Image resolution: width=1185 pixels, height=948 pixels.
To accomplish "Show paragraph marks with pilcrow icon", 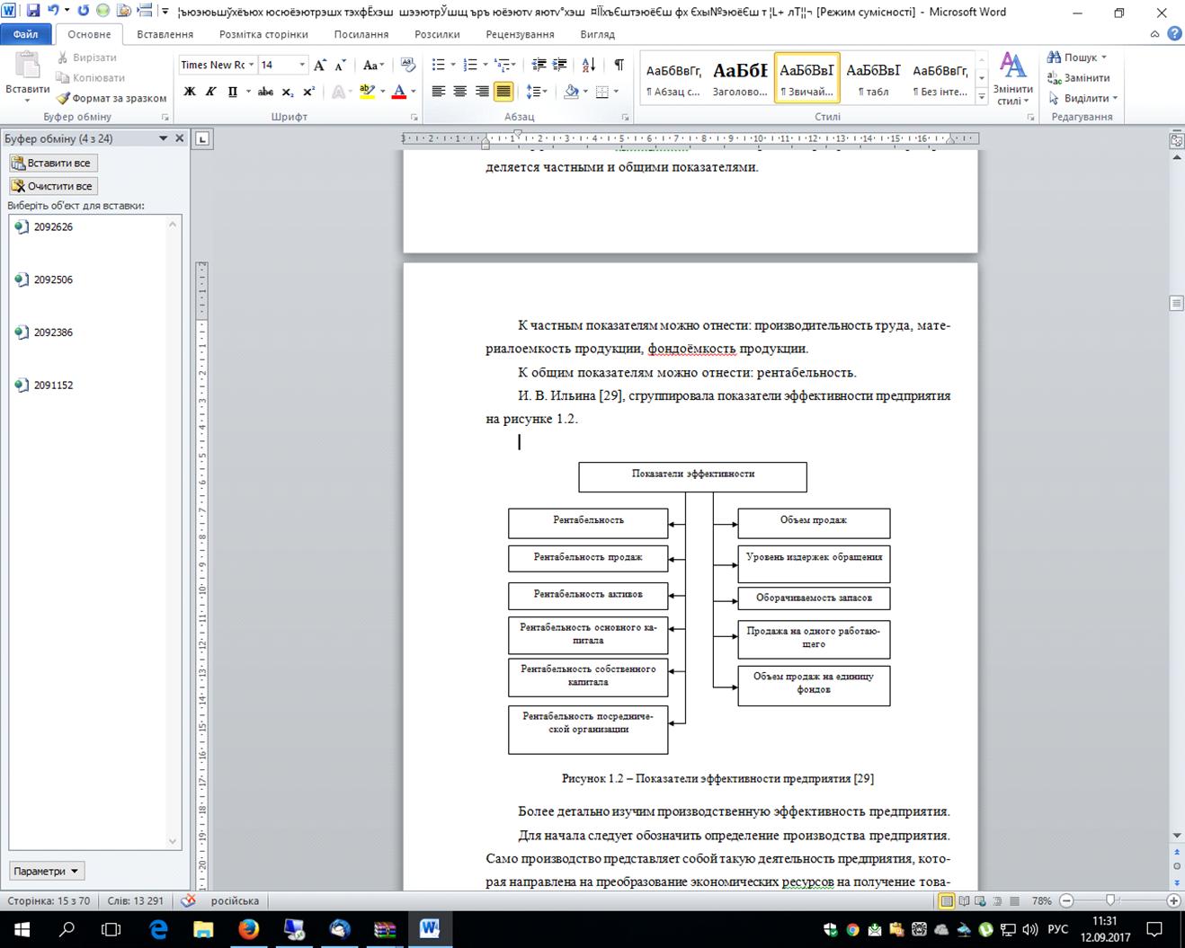I will pos(619,65).
